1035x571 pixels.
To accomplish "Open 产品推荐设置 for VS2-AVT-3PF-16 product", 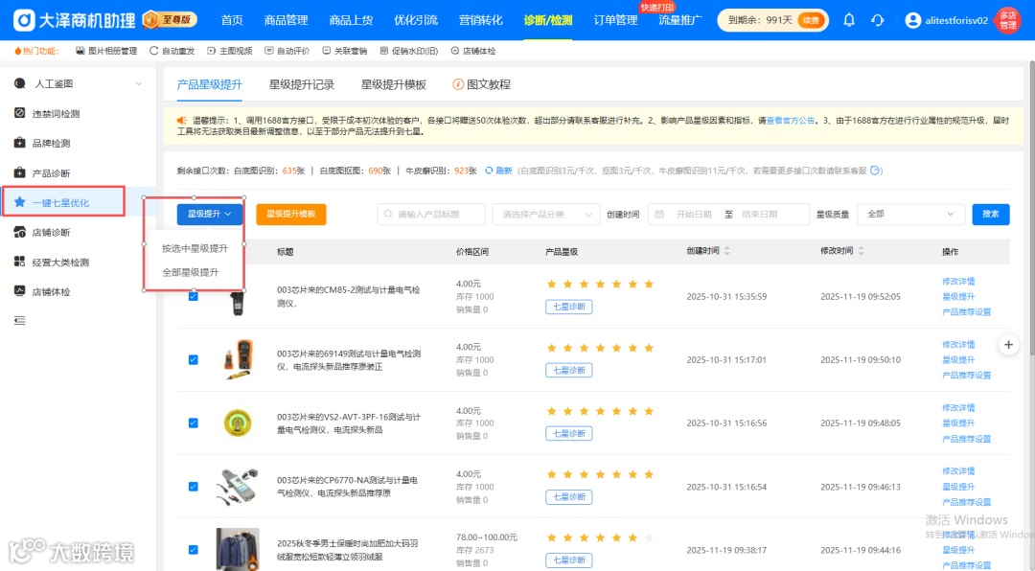I will click(x=966, y=439).
